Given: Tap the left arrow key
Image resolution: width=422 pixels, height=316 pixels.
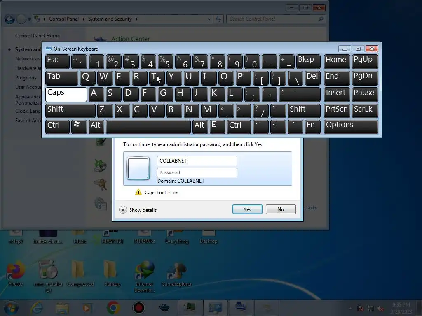Looking at the screenshot, I should pyautogui.click(x=261, y=127).
